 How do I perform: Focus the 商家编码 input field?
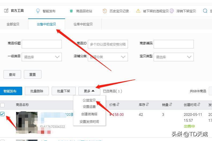point(174,44)
